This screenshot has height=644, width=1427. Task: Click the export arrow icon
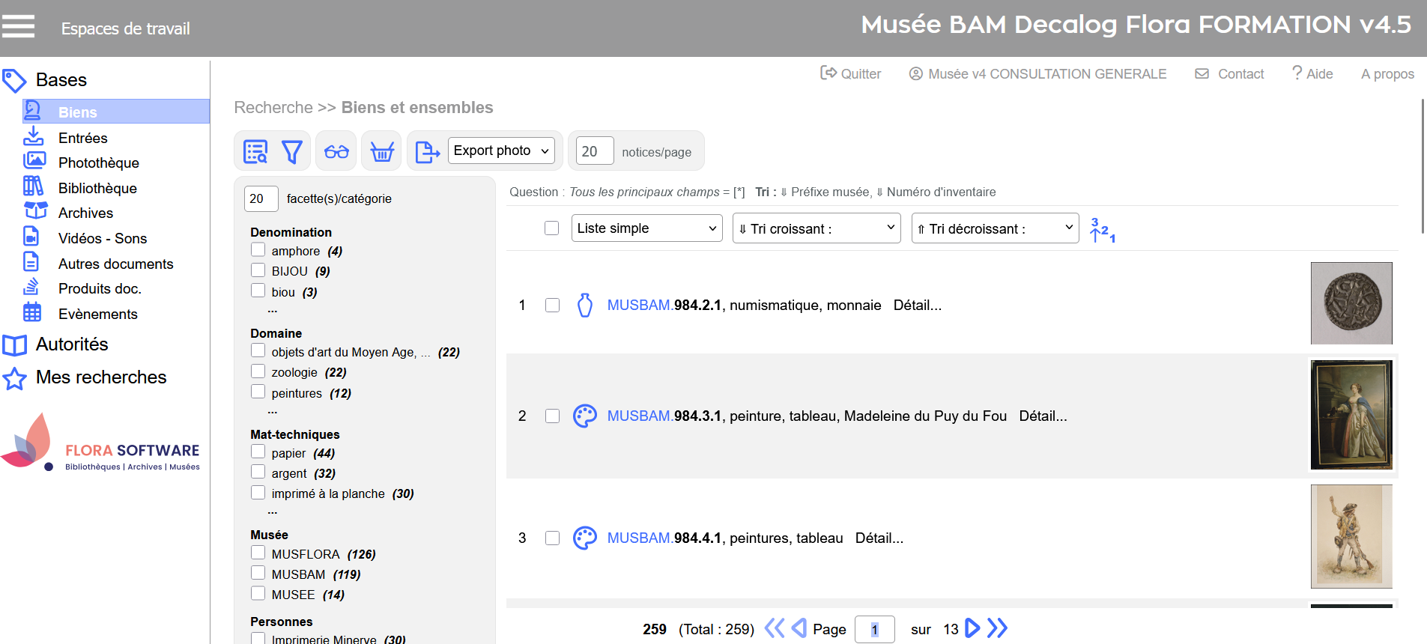coord(427,152)
